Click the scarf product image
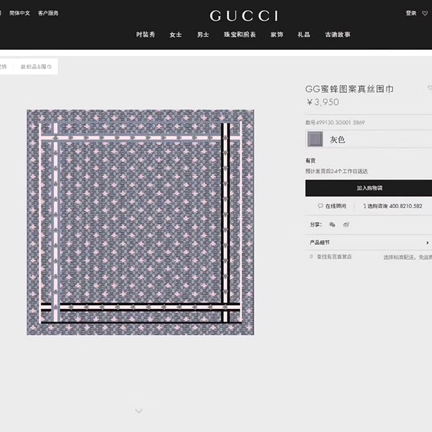Screen dimensions: 432x432 [x=140, y=223]
